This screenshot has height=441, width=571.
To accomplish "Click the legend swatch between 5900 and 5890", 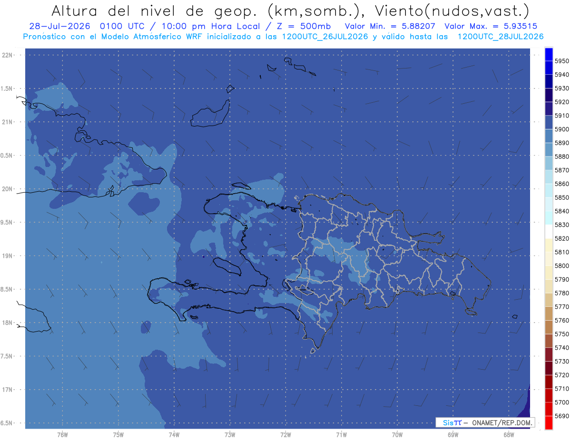I will coord(548,136).
